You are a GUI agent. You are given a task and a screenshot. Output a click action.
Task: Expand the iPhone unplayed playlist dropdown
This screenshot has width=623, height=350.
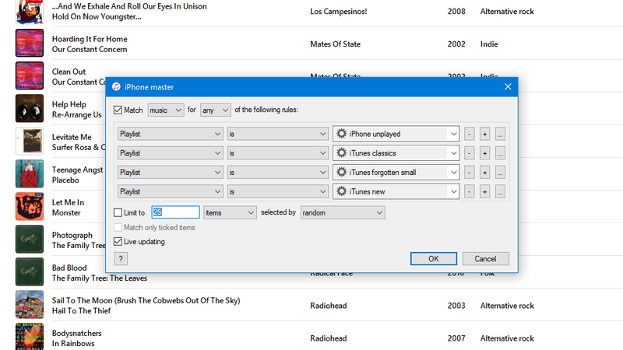[453, 134]
